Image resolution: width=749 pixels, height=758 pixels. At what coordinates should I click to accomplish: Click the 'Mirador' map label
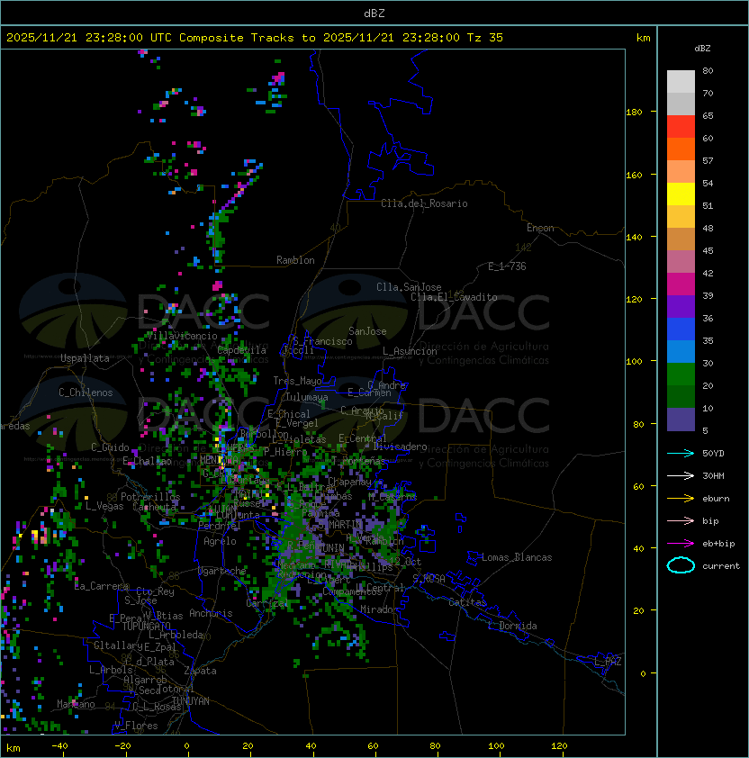coord(379,609)
